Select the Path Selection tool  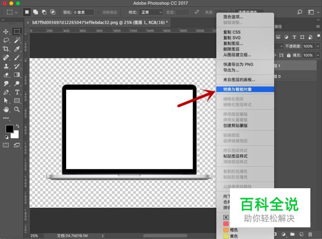pyautogui.click(x=6, y=101)
